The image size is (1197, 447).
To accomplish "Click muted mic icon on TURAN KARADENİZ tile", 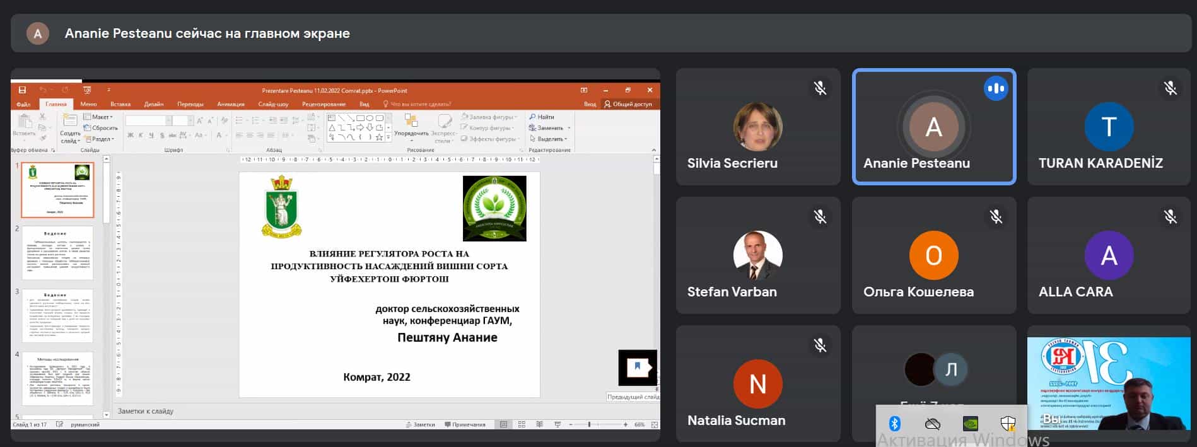I will point(1171,88).
